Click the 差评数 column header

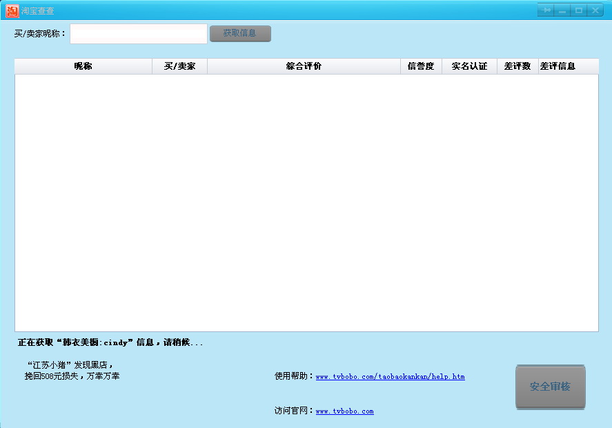(517, 66)
